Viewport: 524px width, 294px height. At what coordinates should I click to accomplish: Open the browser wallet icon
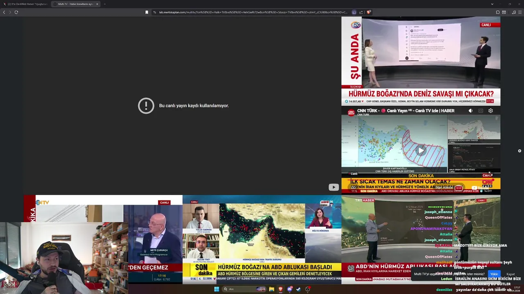[x=504, y=12]
